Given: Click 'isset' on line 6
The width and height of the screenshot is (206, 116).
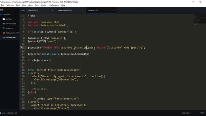Looking at the screenshot, I should pos(37,32).
